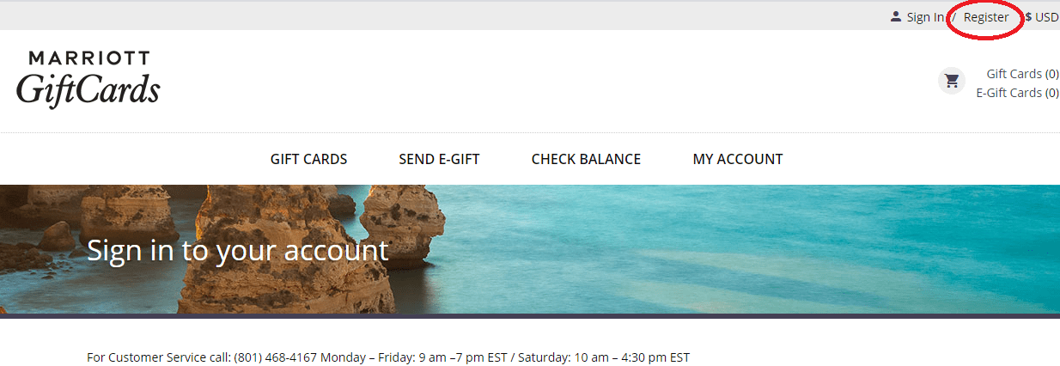The width and height of the screenshot is (1060, 366).
Task: View Gift Cards (0) in cart
Action: (x=1022, y=74)
